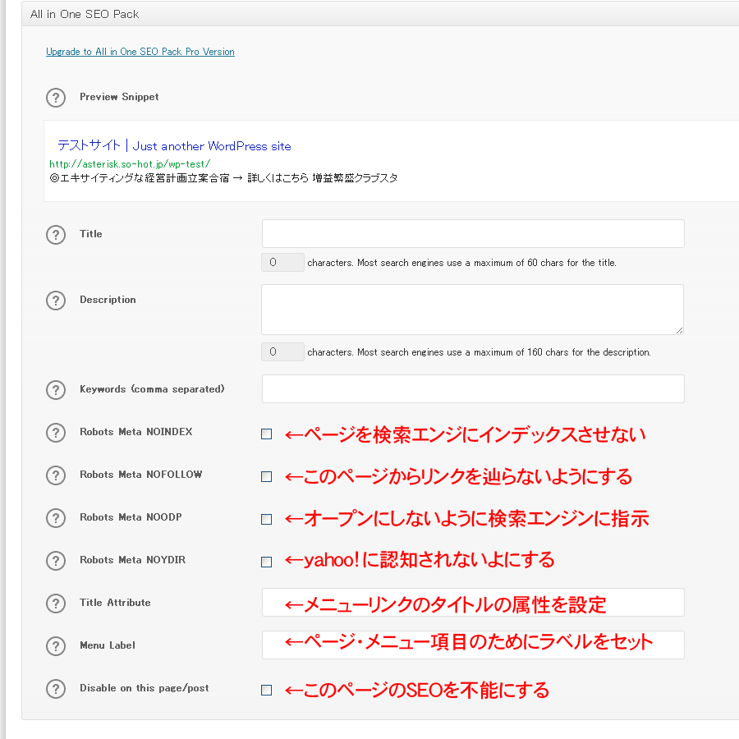Open the help icon next to Title

55,235
